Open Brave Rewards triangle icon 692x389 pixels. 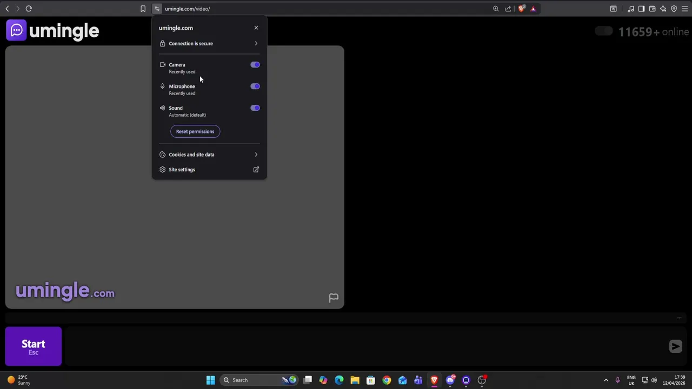[533, 9]
